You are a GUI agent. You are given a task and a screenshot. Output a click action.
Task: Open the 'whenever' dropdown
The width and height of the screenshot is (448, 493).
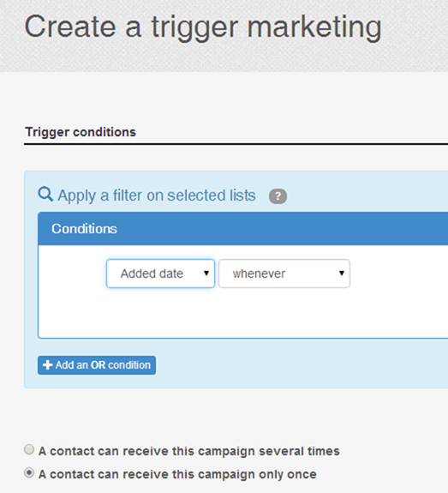point(284,274)
